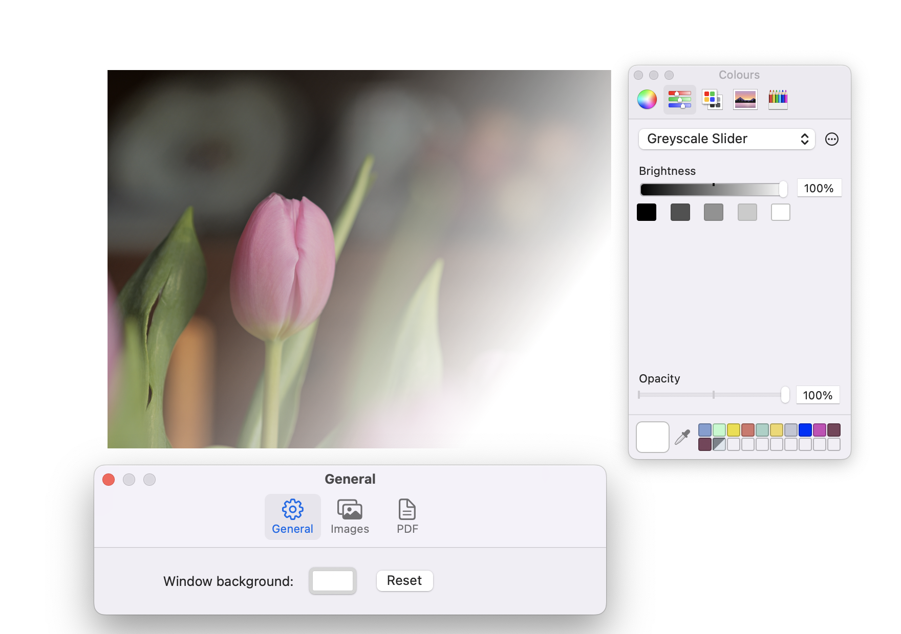Open the ellipsis options menu beside Greyscale Slider
901x634 pixels.
(832, 139)
